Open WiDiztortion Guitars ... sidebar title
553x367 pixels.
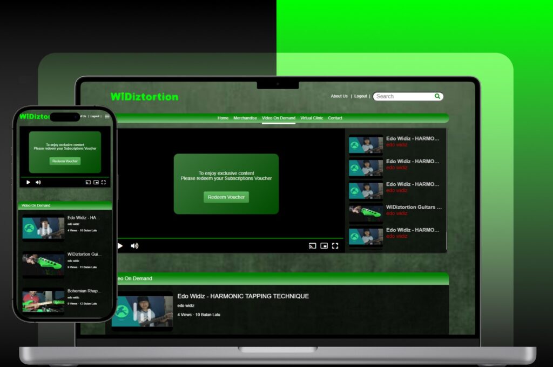click(414, 207)
